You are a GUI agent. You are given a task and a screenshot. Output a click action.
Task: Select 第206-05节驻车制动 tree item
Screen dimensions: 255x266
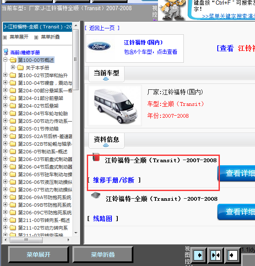coord(45,175)
